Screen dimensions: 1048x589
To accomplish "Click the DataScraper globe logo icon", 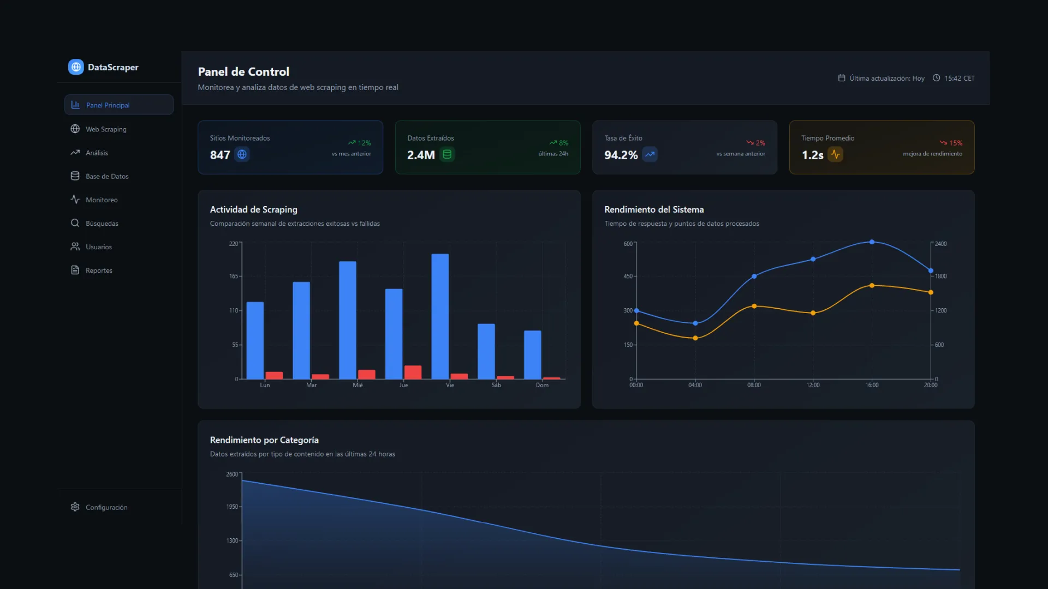I will point(76,67).
